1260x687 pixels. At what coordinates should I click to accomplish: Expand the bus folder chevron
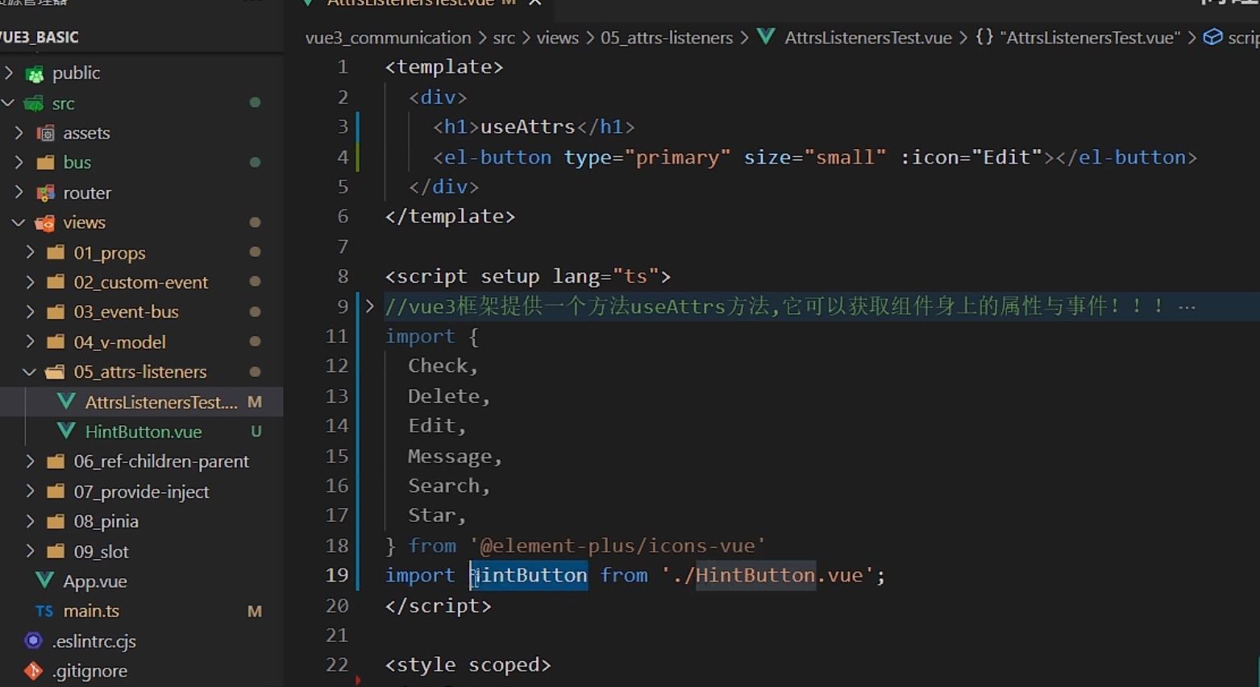tap(19, 163)
